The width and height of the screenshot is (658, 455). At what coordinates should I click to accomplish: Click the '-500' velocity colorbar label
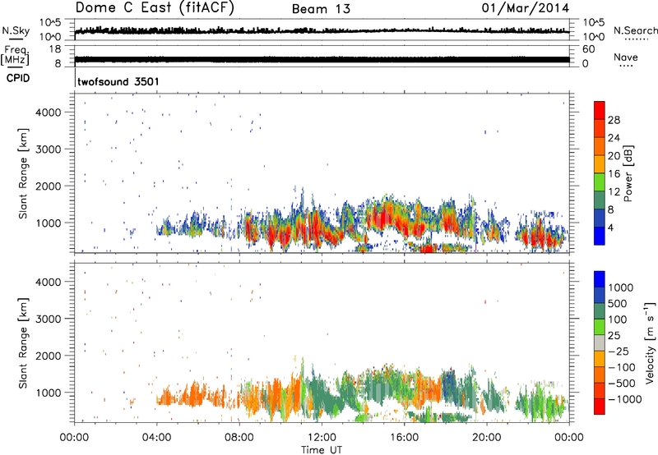621,384
